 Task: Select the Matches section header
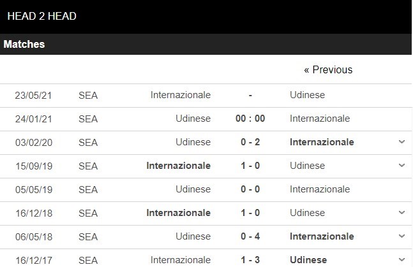tap(24, 45)
